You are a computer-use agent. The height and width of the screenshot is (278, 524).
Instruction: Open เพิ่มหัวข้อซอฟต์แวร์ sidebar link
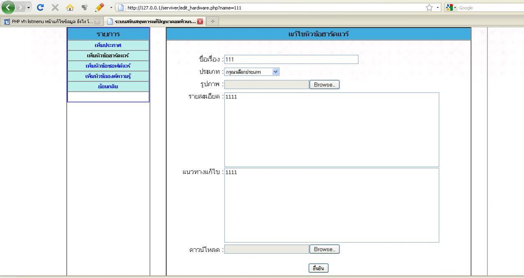click(x=108, y=65)
